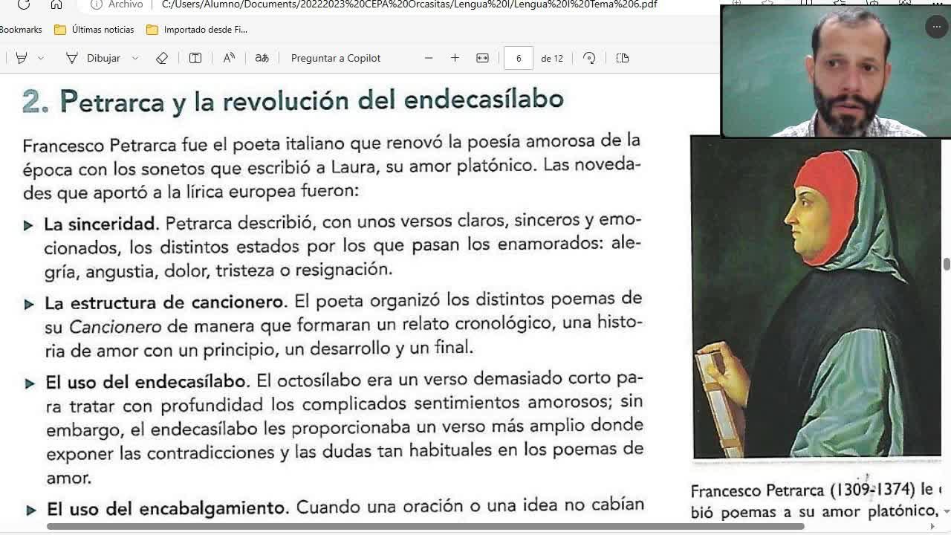Image resolution: width=951 pixels, height=535 pixels.
Task: Toggle the page view layout icon
Action: (623, 58)
